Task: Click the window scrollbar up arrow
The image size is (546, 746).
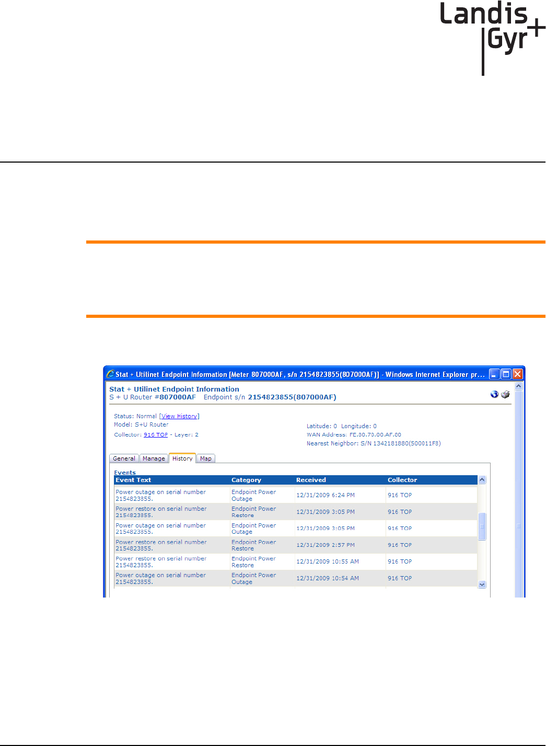Action: pyautogui.click(x=519, y=386)
